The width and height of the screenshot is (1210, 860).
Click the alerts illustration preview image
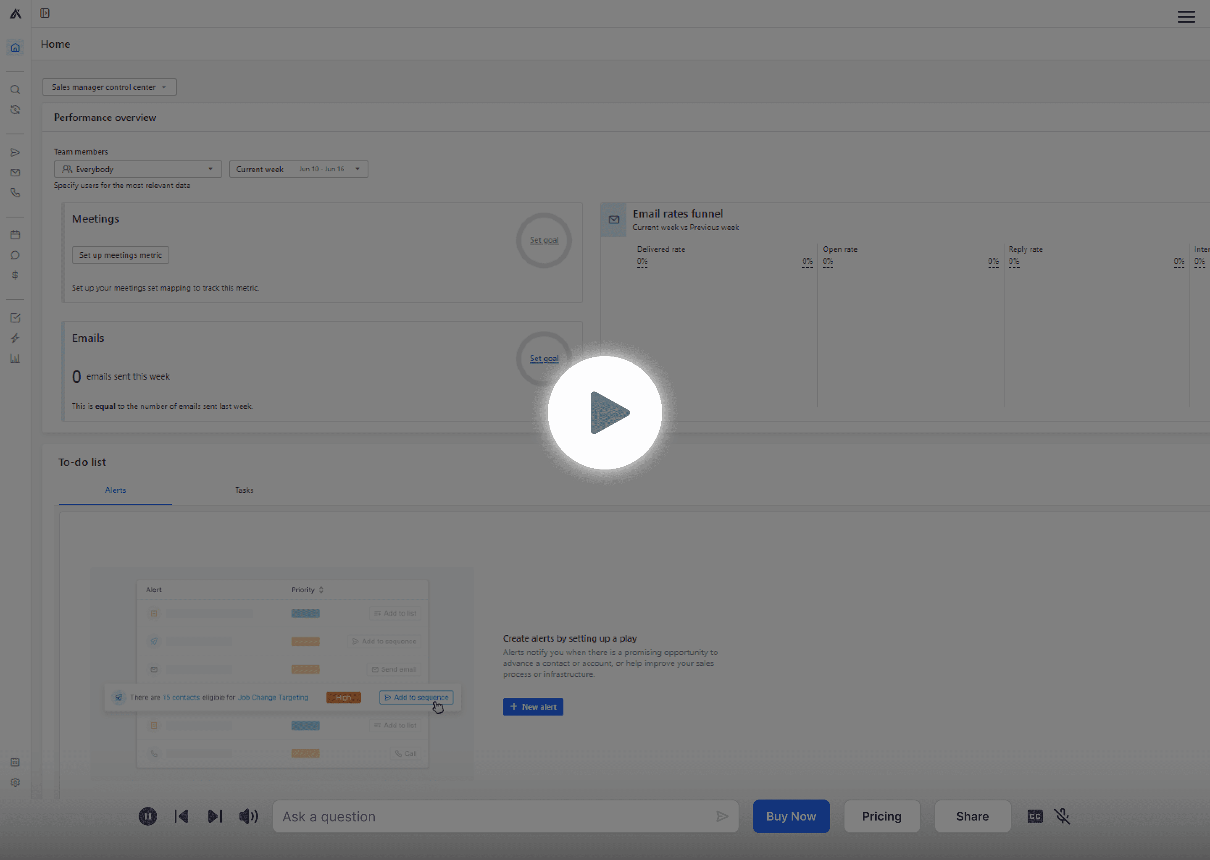(x=282, y=674)
